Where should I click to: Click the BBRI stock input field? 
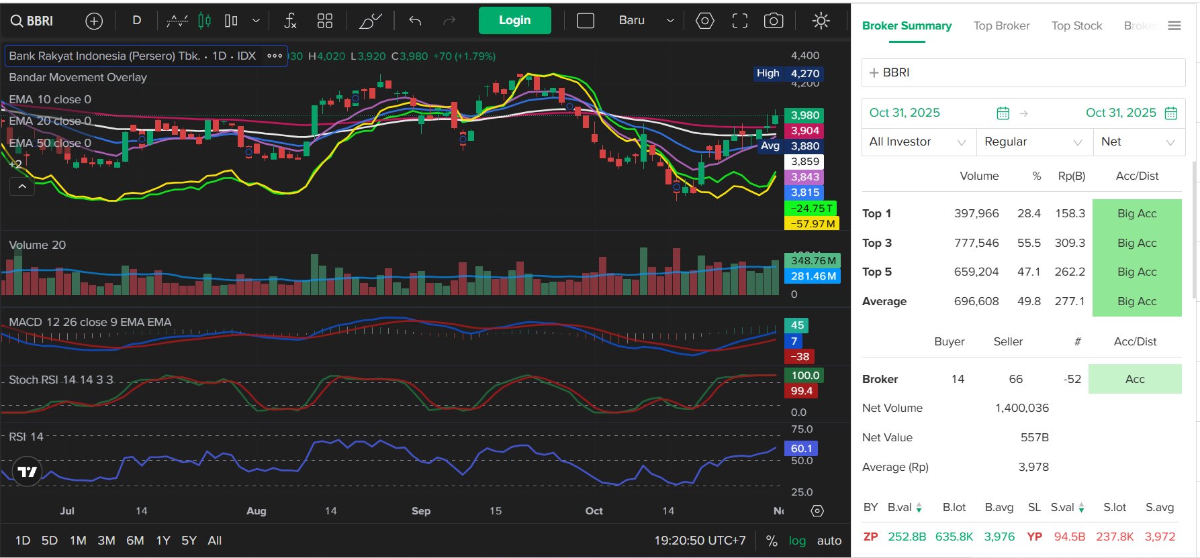(x=1023, y=72)
